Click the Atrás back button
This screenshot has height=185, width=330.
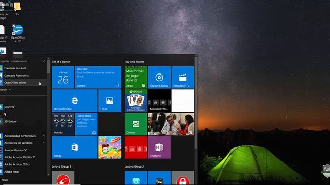coord(5,180)
